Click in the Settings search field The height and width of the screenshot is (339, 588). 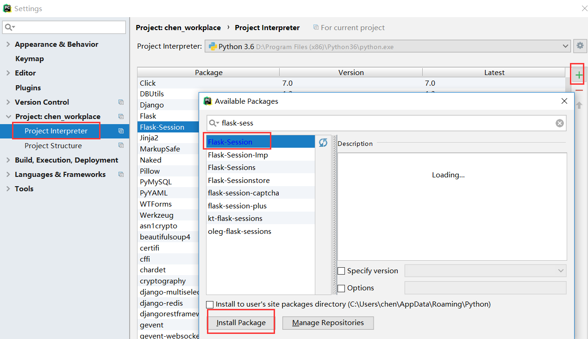click(64, 27)
